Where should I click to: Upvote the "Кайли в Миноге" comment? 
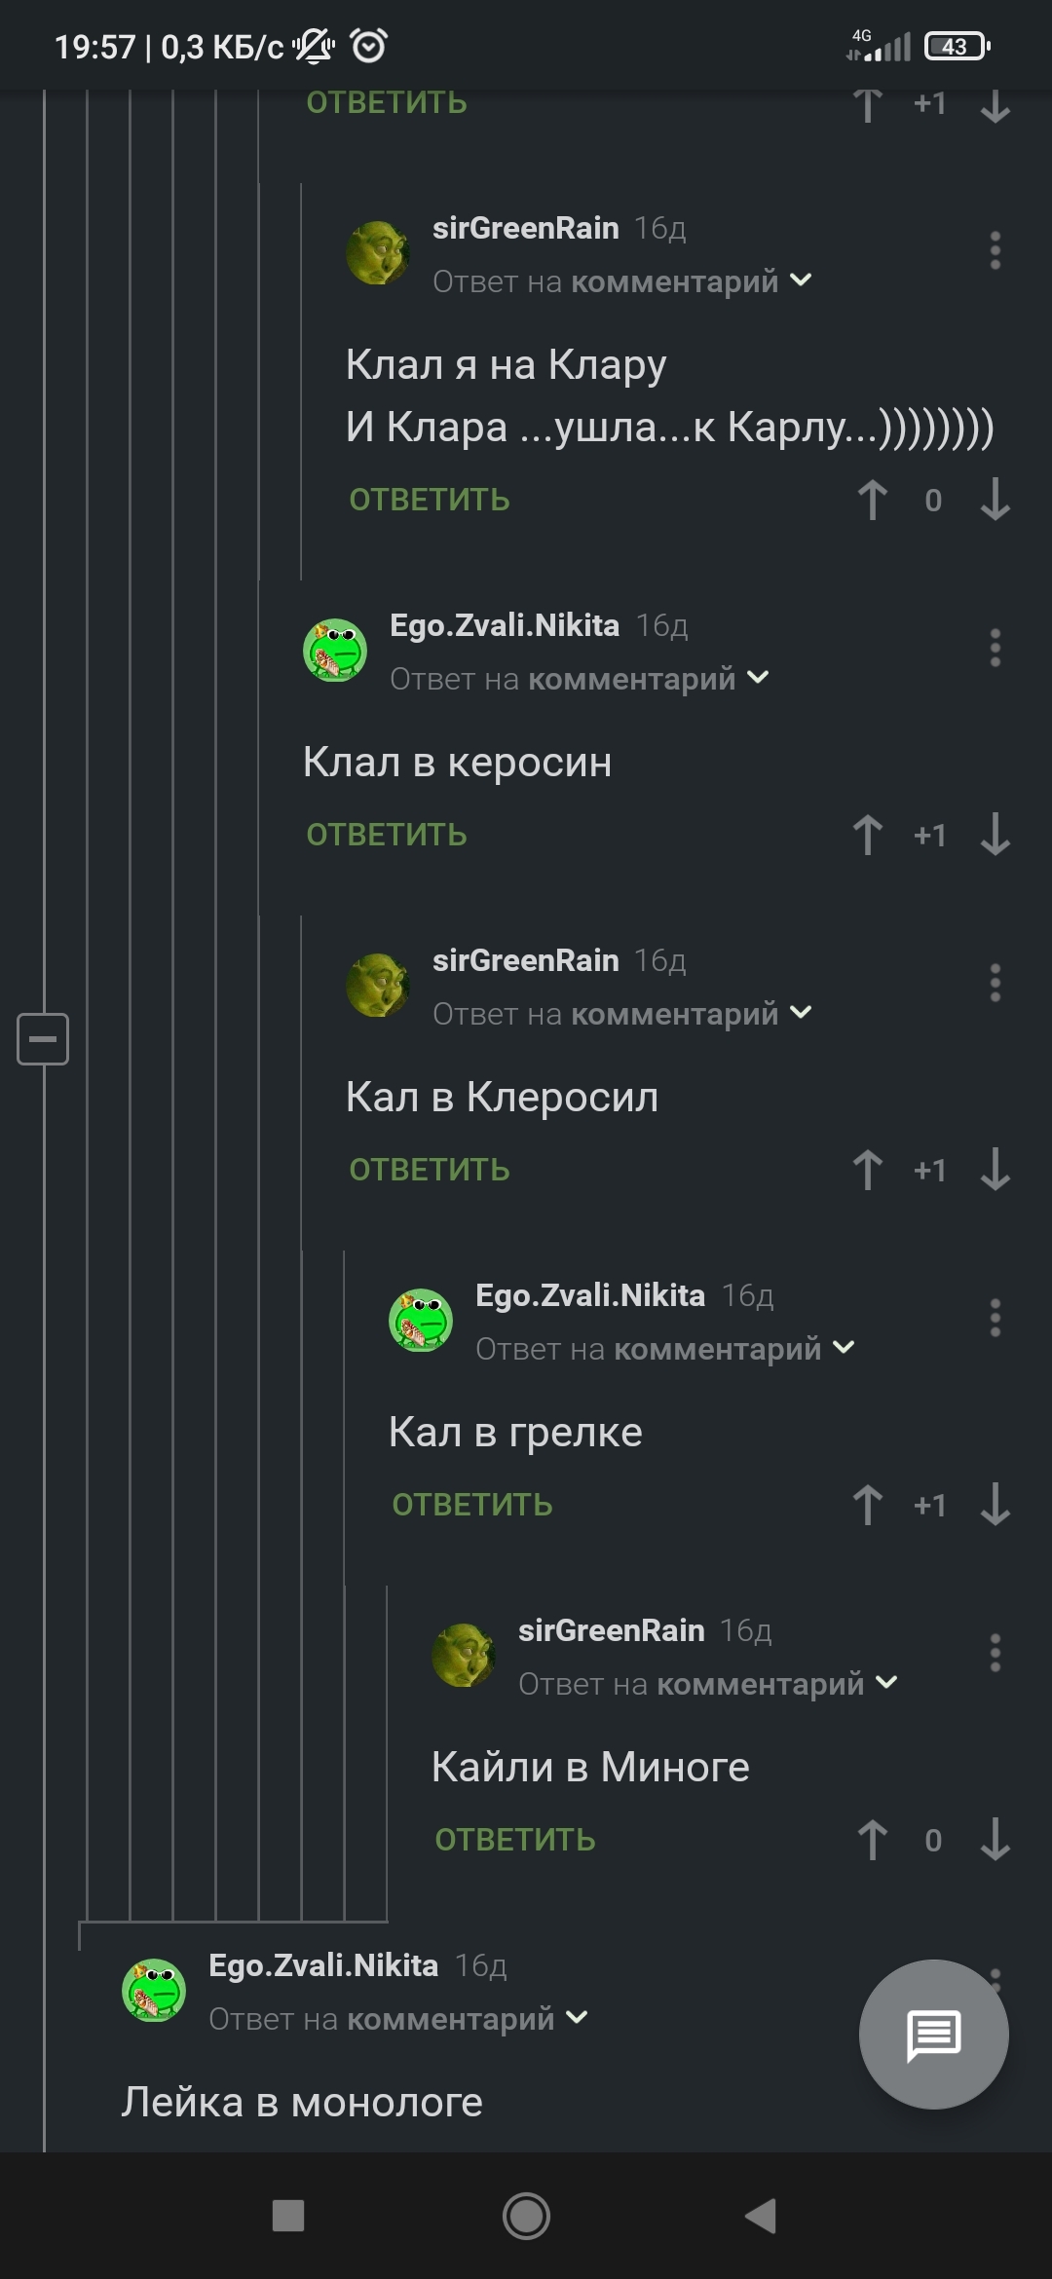point(873,1840)
